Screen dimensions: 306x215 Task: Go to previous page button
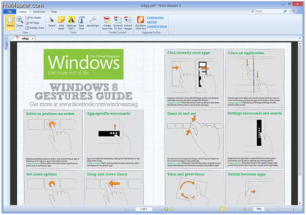[132, 209]
